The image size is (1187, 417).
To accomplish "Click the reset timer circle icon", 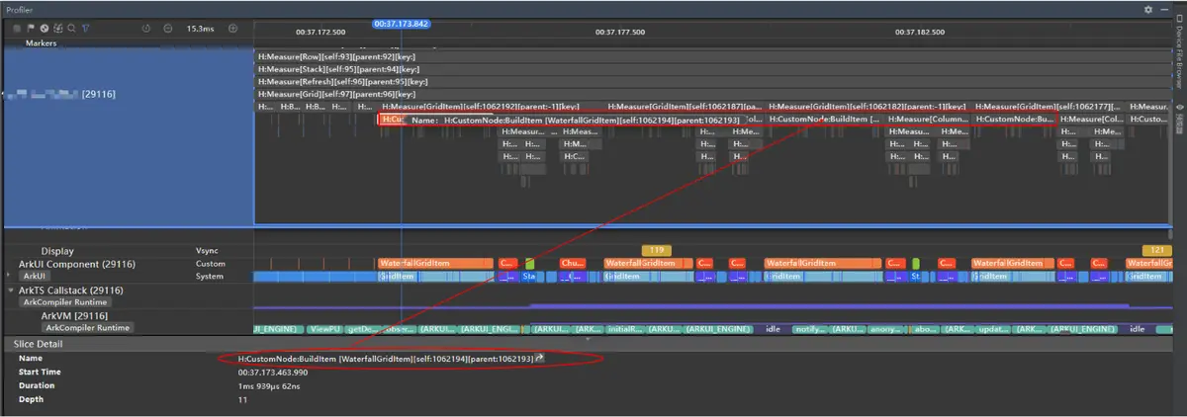I will pyautogui.click(x=146, y=29).
